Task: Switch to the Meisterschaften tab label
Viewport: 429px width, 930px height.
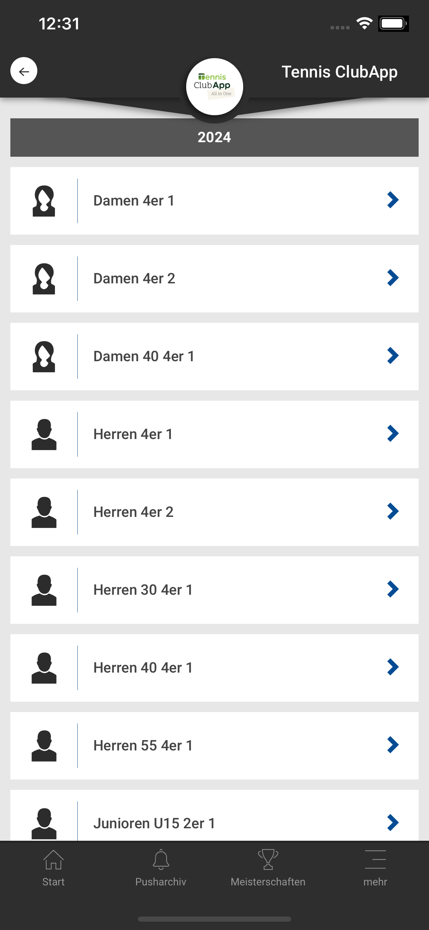Action: tap(268, 882)
